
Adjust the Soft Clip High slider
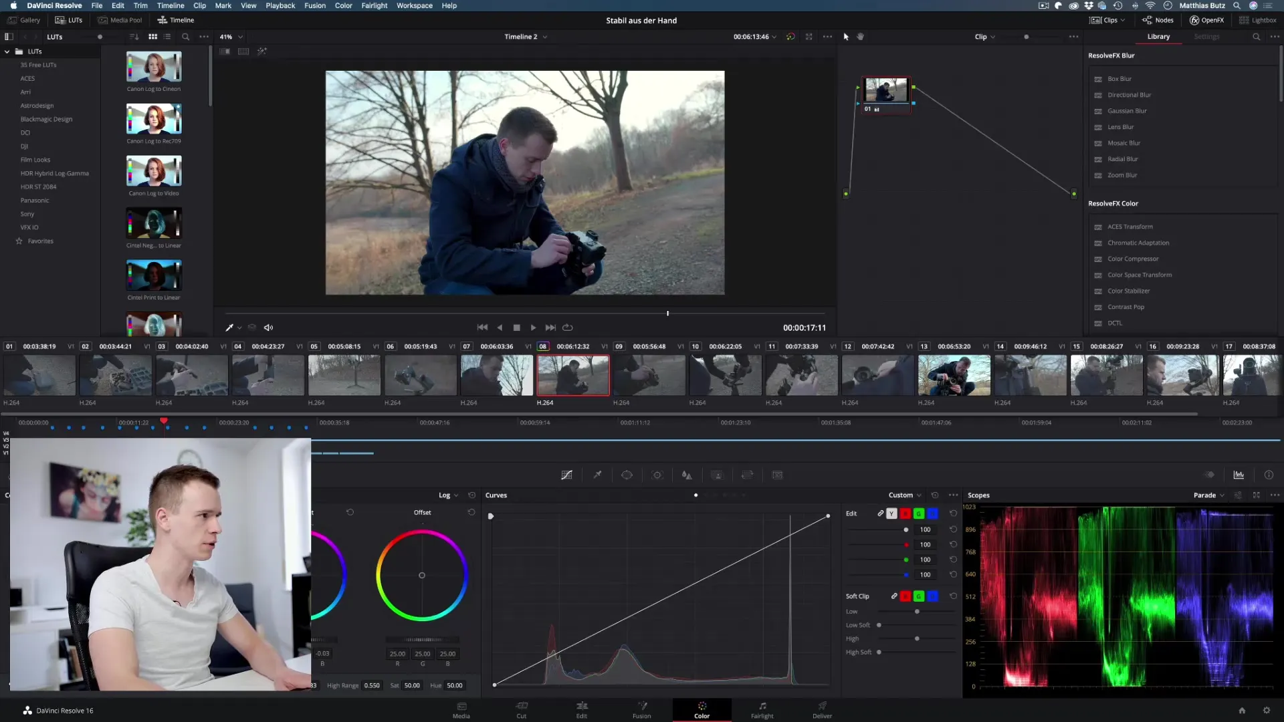click(x=917, y=638)
